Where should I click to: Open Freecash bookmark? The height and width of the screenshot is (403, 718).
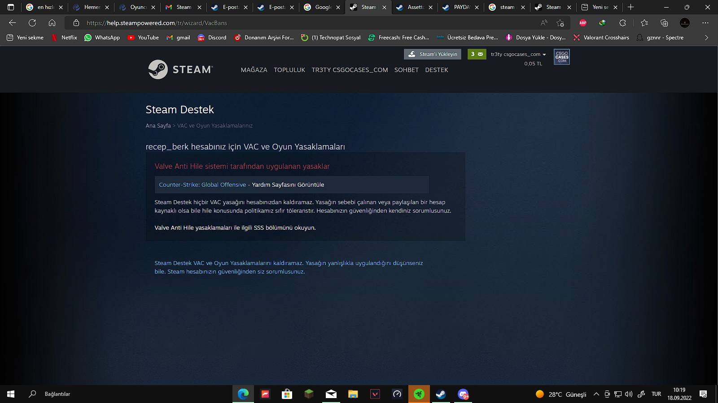point(398,38)
